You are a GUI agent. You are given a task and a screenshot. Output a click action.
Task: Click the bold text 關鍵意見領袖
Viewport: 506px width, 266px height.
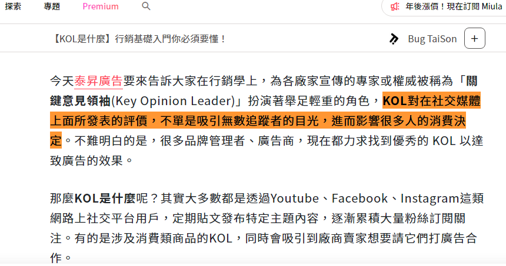pos(81,101)
